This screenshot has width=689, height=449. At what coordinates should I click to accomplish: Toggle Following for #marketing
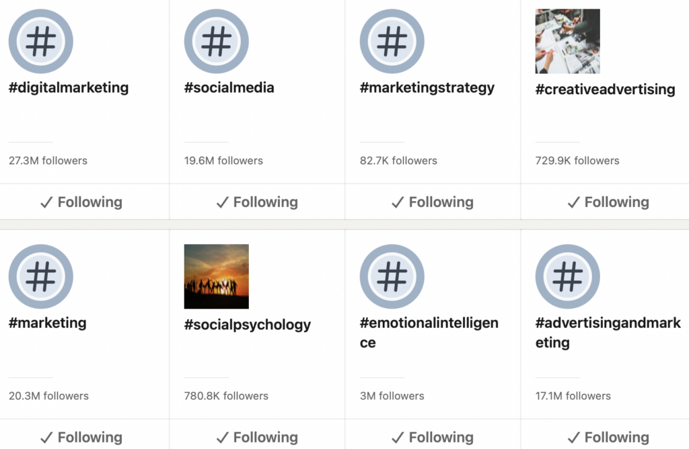tap(81, 438)
